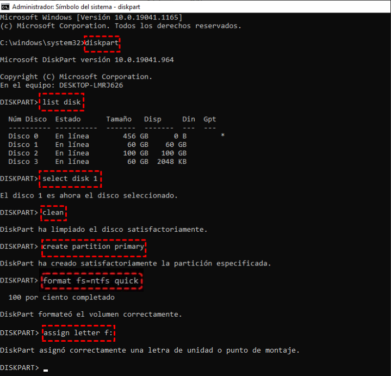Click the 'Din' column header
Screen dimensions: 391x376
(x=189, y=119)
